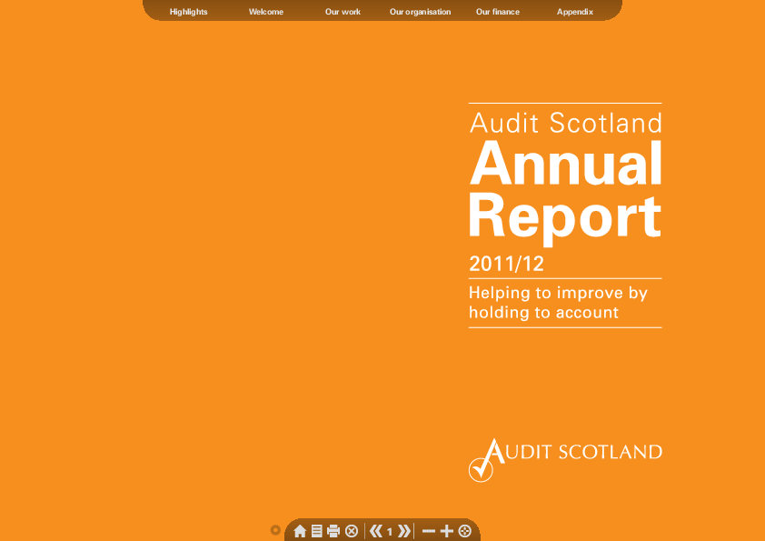Click the page number 1 indicator
This screenshot has height=541, width=765.
click(390, 531)
